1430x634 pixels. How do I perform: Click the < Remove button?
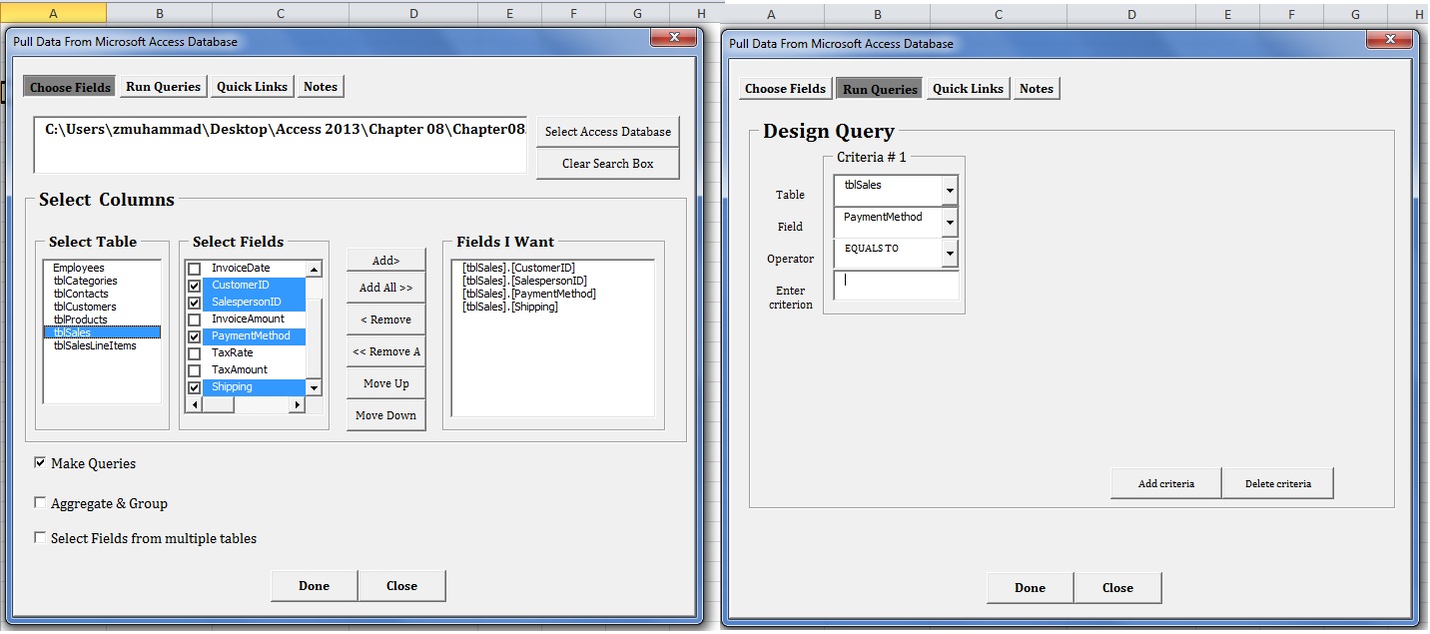386,319
